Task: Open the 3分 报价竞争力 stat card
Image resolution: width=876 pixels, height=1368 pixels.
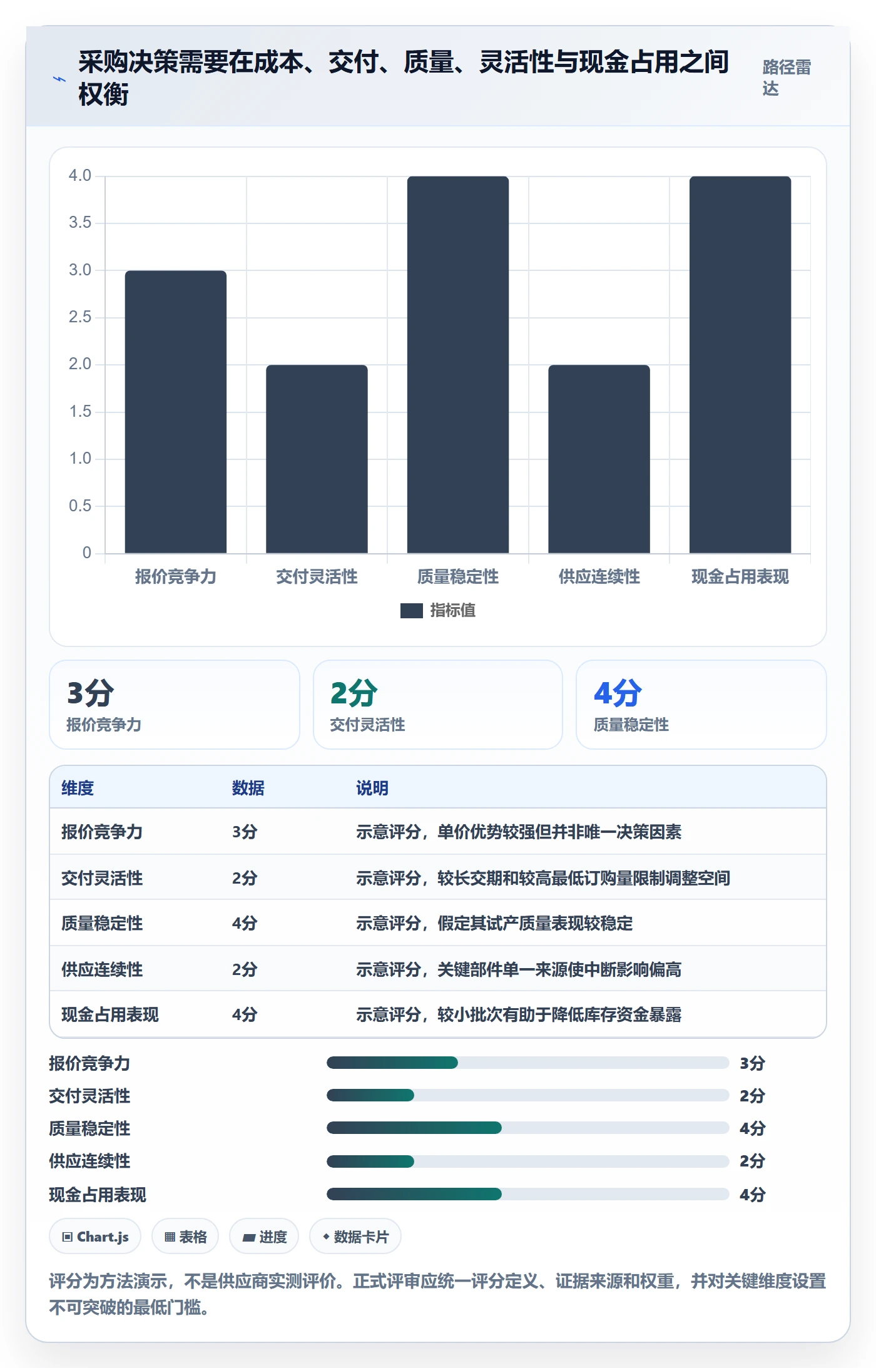Action: (x=175, y=705)
